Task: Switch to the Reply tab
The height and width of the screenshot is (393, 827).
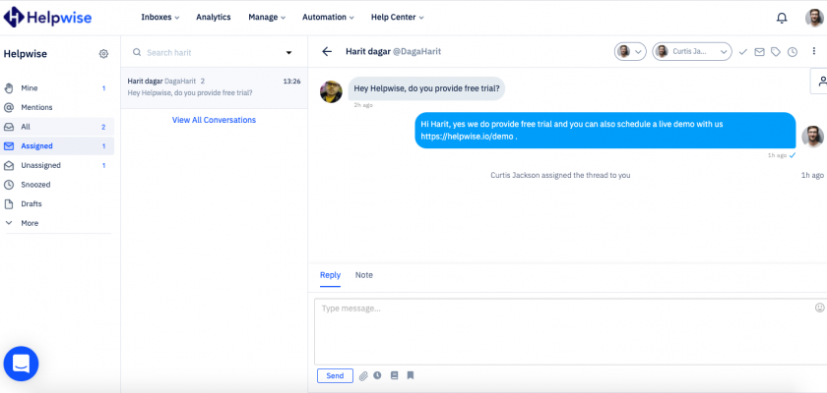Action: tap(330, 275)
